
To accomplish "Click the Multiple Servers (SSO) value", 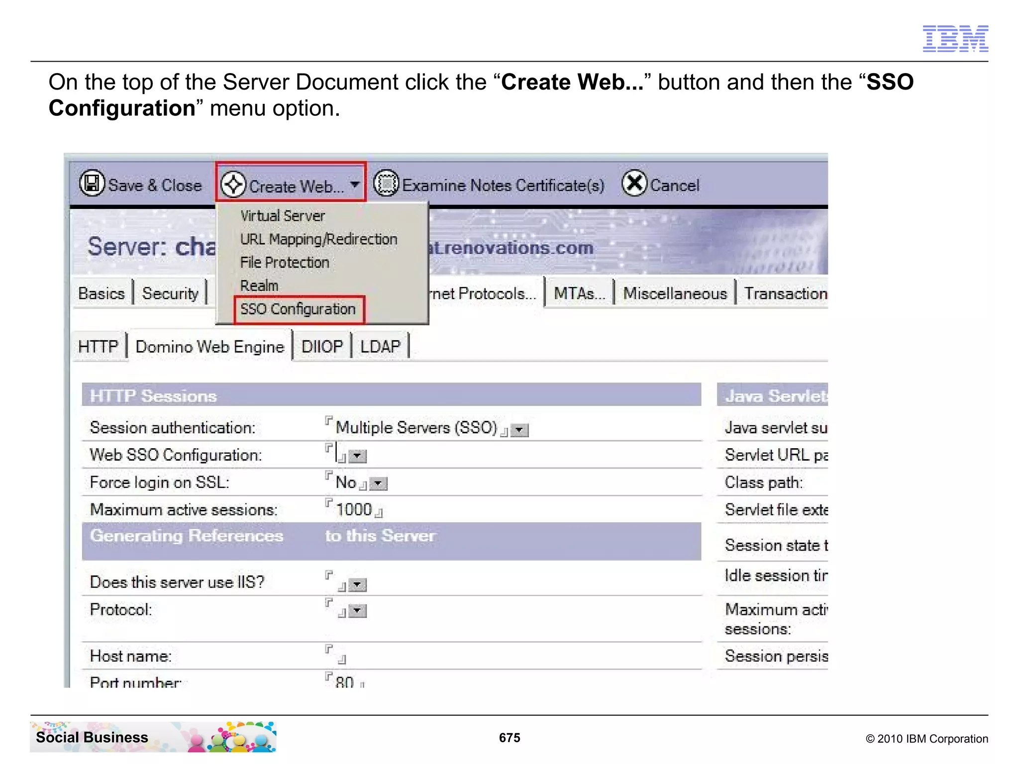I will pos(416,428).
